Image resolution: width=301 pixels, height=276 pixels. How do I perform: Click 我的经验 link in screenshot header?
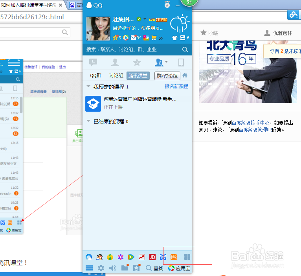[x=48, y=67]
